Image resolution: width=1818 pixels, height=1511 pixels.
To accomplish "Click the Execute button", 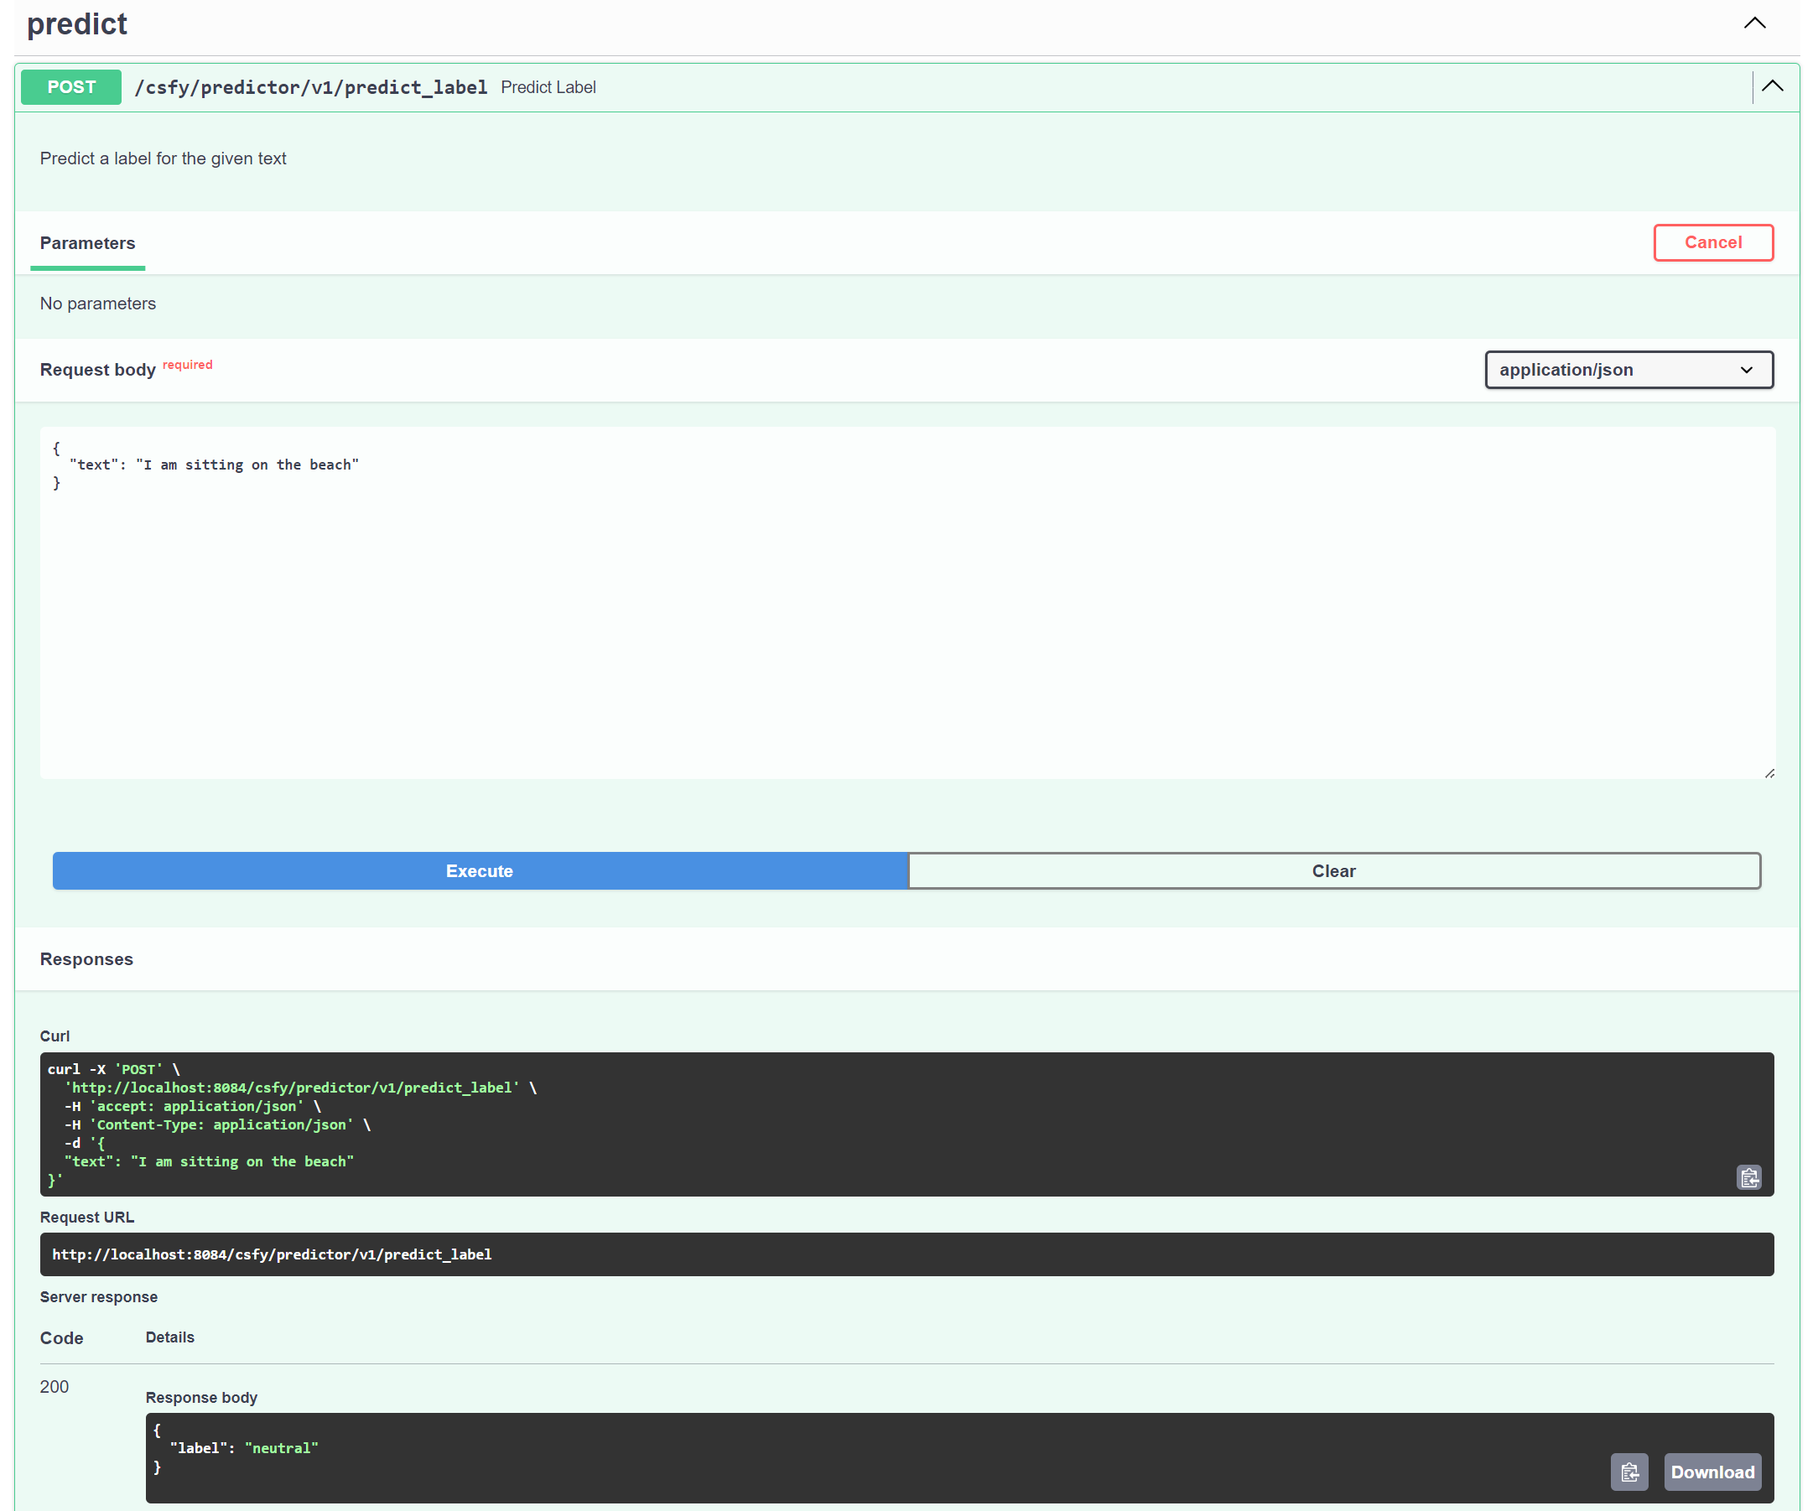I will [480, 871].
